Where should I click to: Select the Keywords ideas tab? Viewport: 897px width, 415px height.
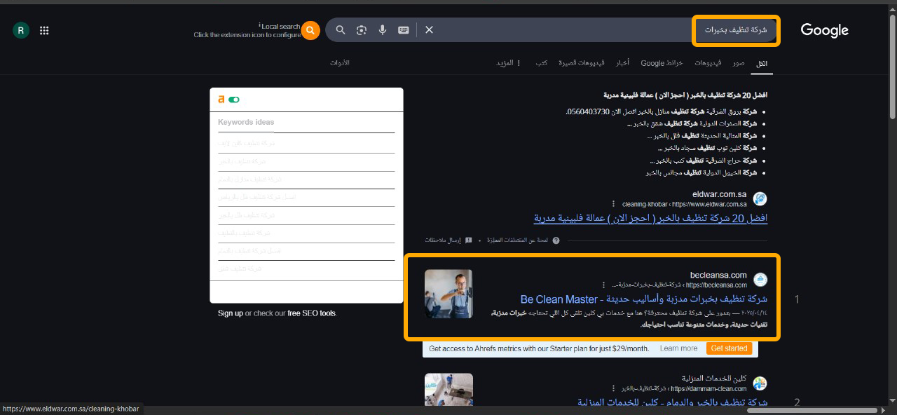click(x=246, y=122)
